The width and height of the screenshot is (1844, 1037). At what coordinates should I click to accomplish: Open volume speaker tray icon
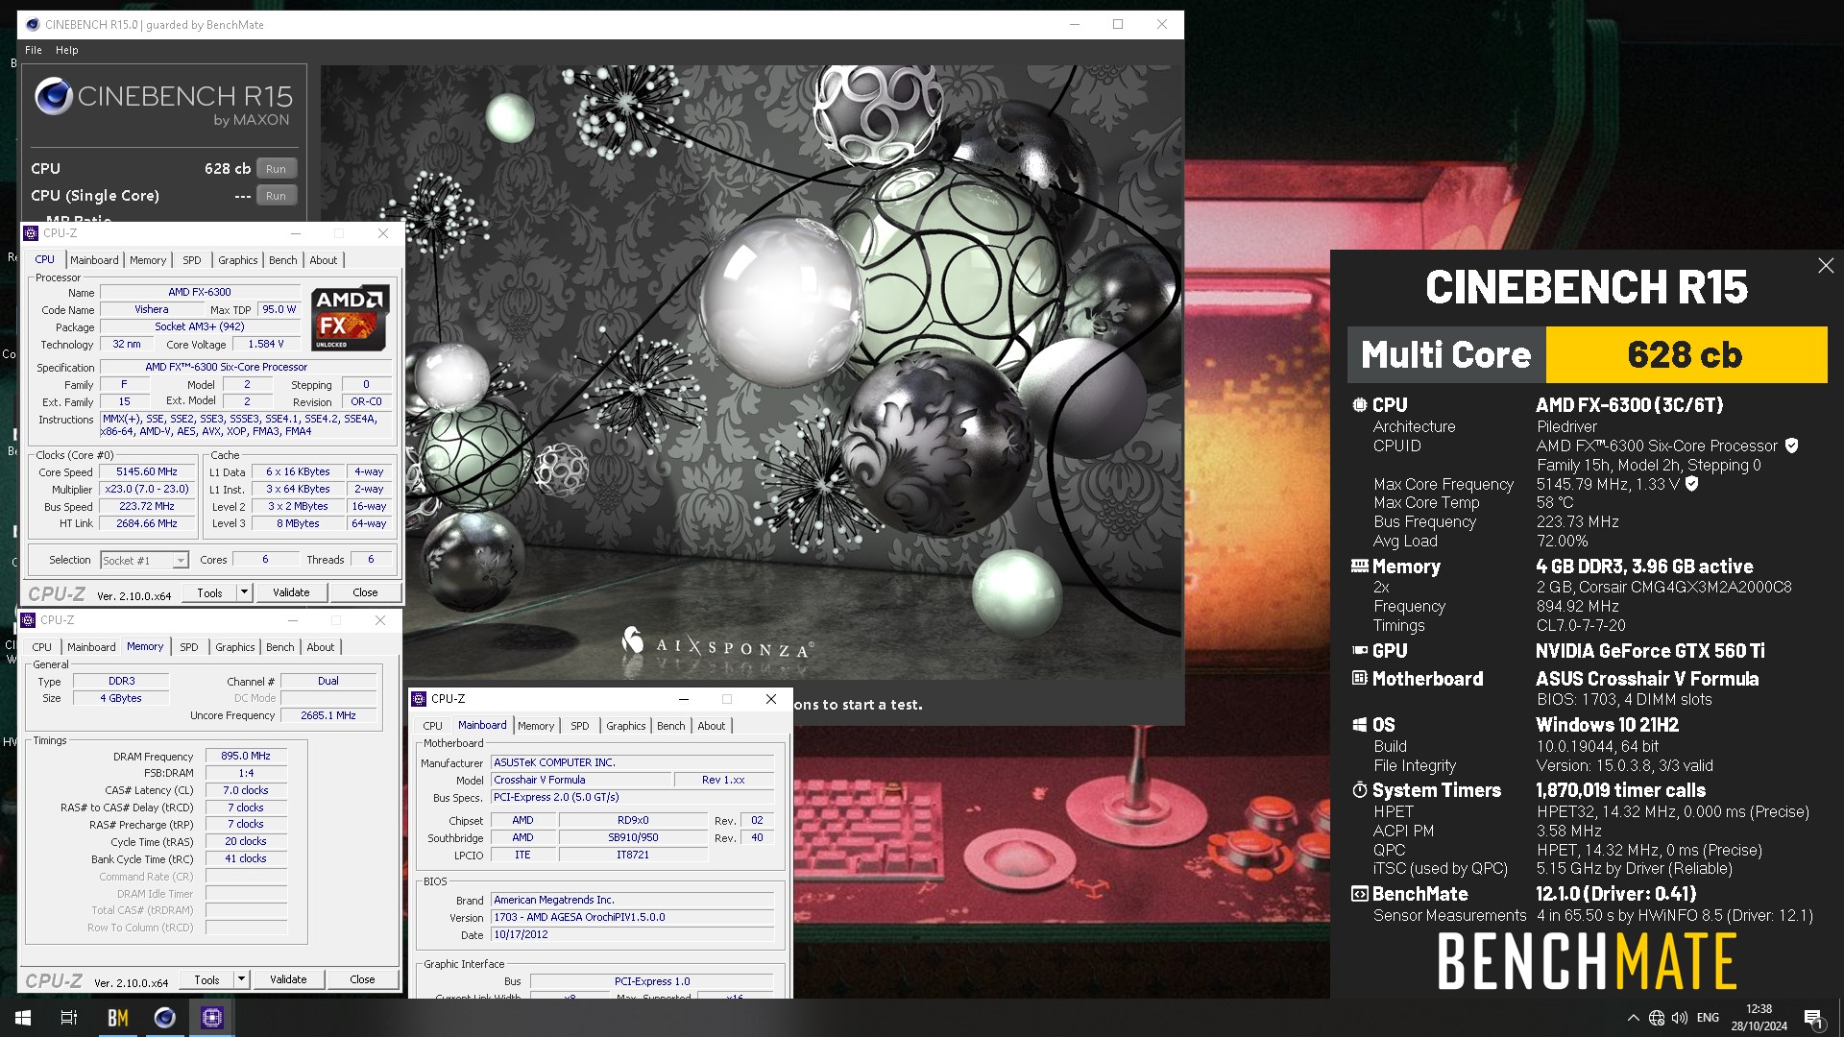[x=1680, y=1018]
